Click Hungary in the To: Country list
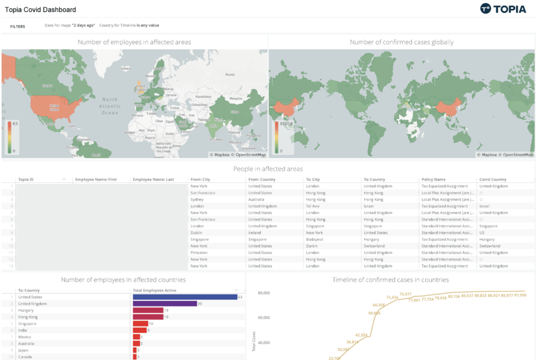The image size is (536, 360). [x=26, y=310]
